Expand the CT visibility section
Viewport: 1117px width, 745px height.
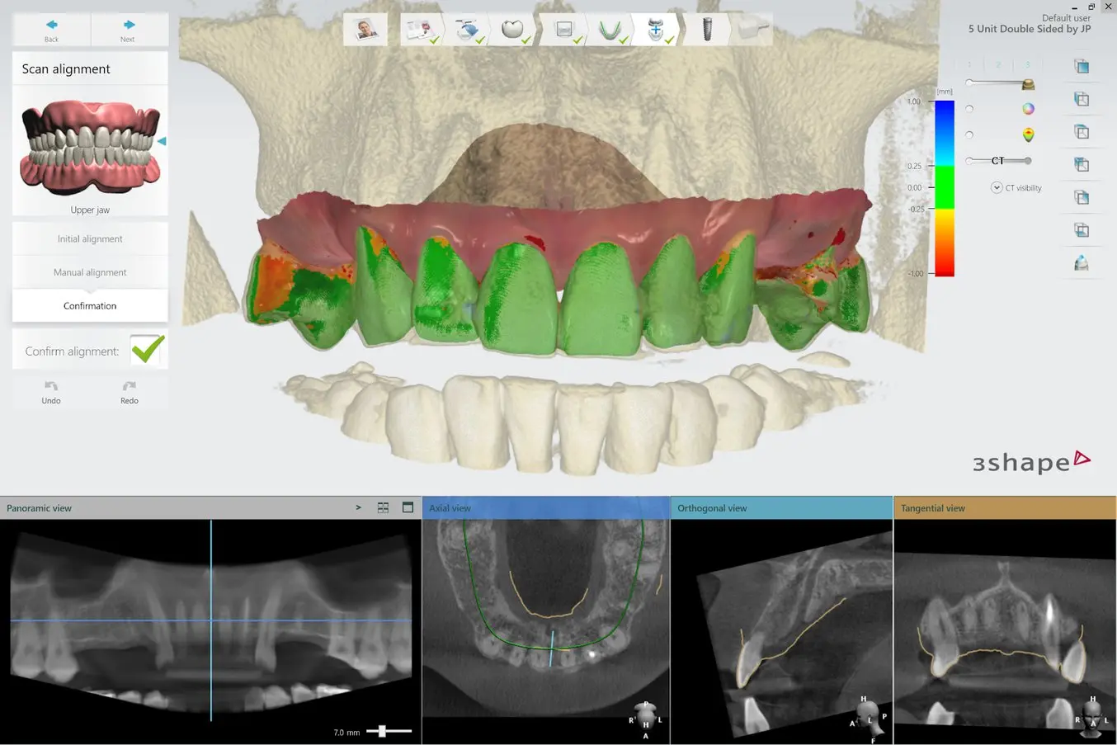(997, 187)
